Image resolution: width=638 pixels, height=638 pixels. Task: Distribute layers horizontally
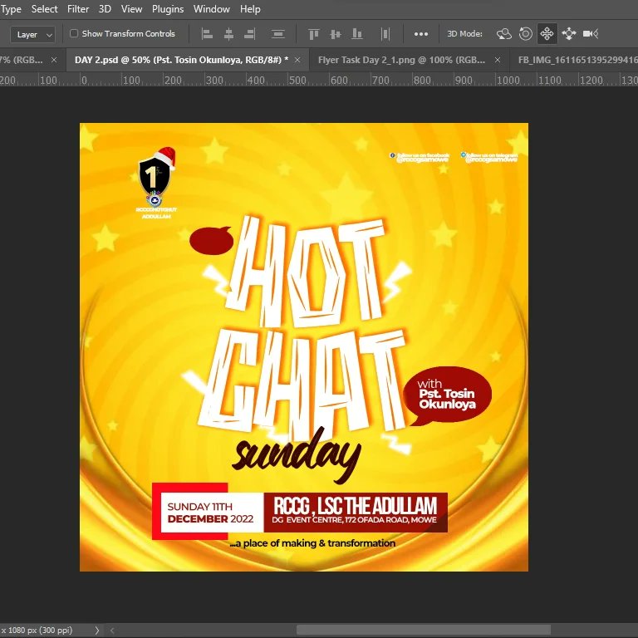pos(385,34)
